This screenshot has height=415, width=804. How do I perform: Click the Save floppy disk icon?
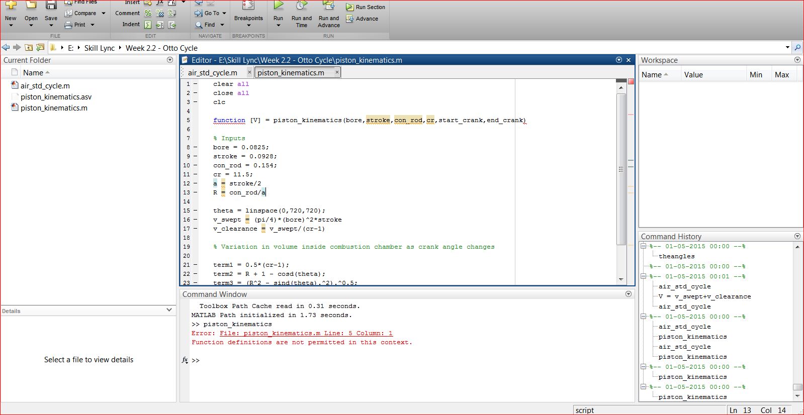51,5
